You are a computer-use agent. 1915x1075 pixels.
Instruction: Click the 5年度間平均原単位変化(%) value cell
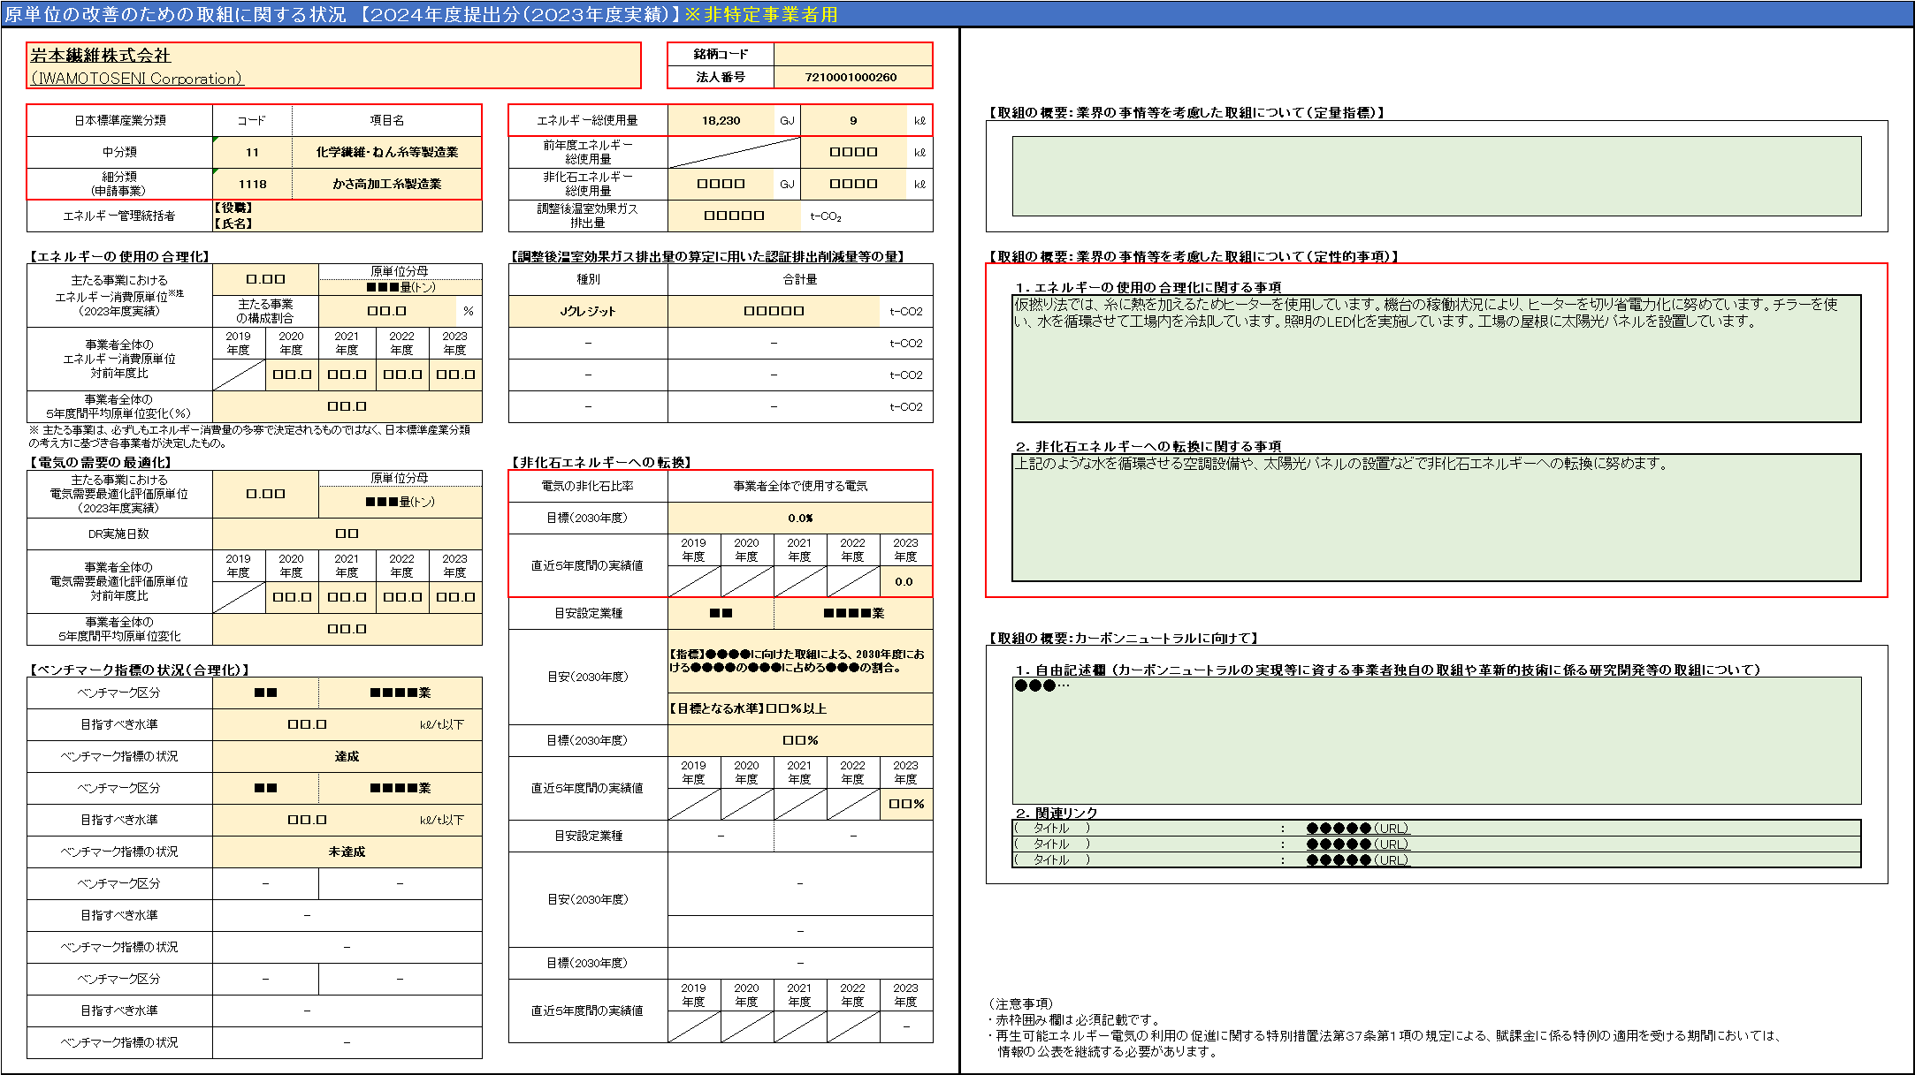(x=347, y=406)
